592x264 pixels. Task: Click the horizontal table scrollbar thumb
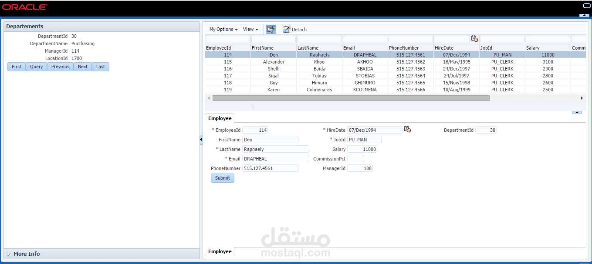[351, 98]
